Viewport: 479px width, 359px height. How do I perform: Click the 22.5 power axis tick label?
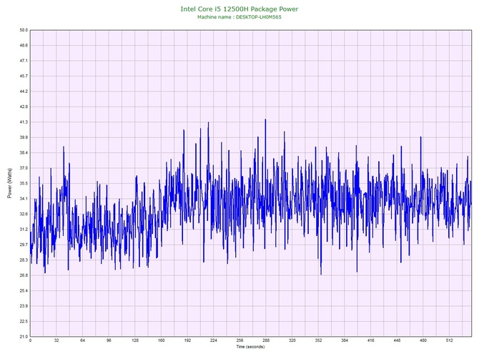(x=24, y=321)
